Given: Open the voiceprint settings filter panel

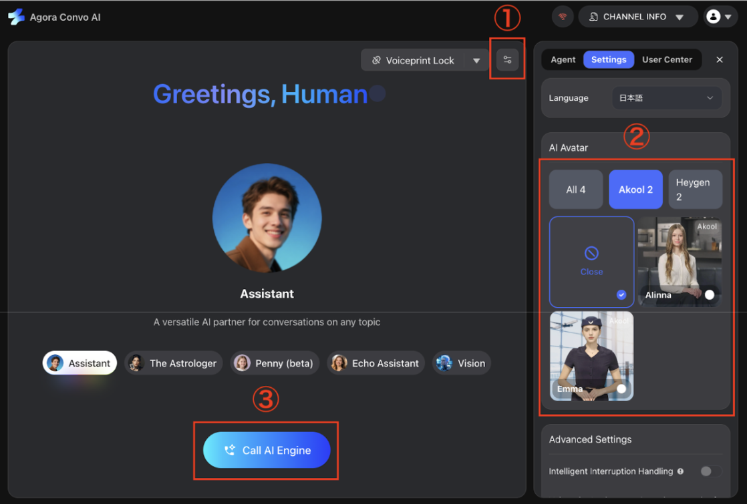Looking at the screenshot, I should click(507, 59).
